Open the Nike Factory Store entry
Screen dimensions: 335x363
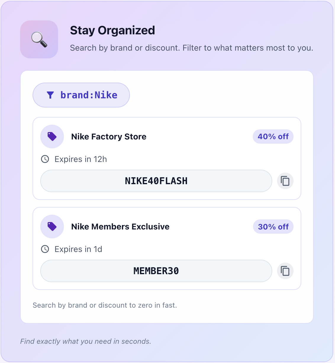coord(109,136)
